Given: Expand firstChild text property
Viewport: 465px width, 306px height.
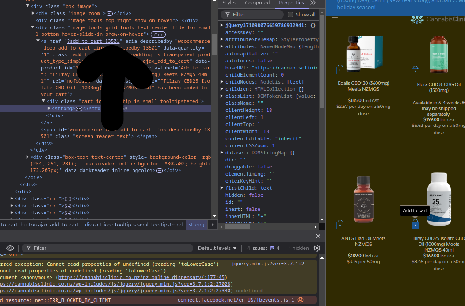Looking at the screenshot, I should [221, 188].
